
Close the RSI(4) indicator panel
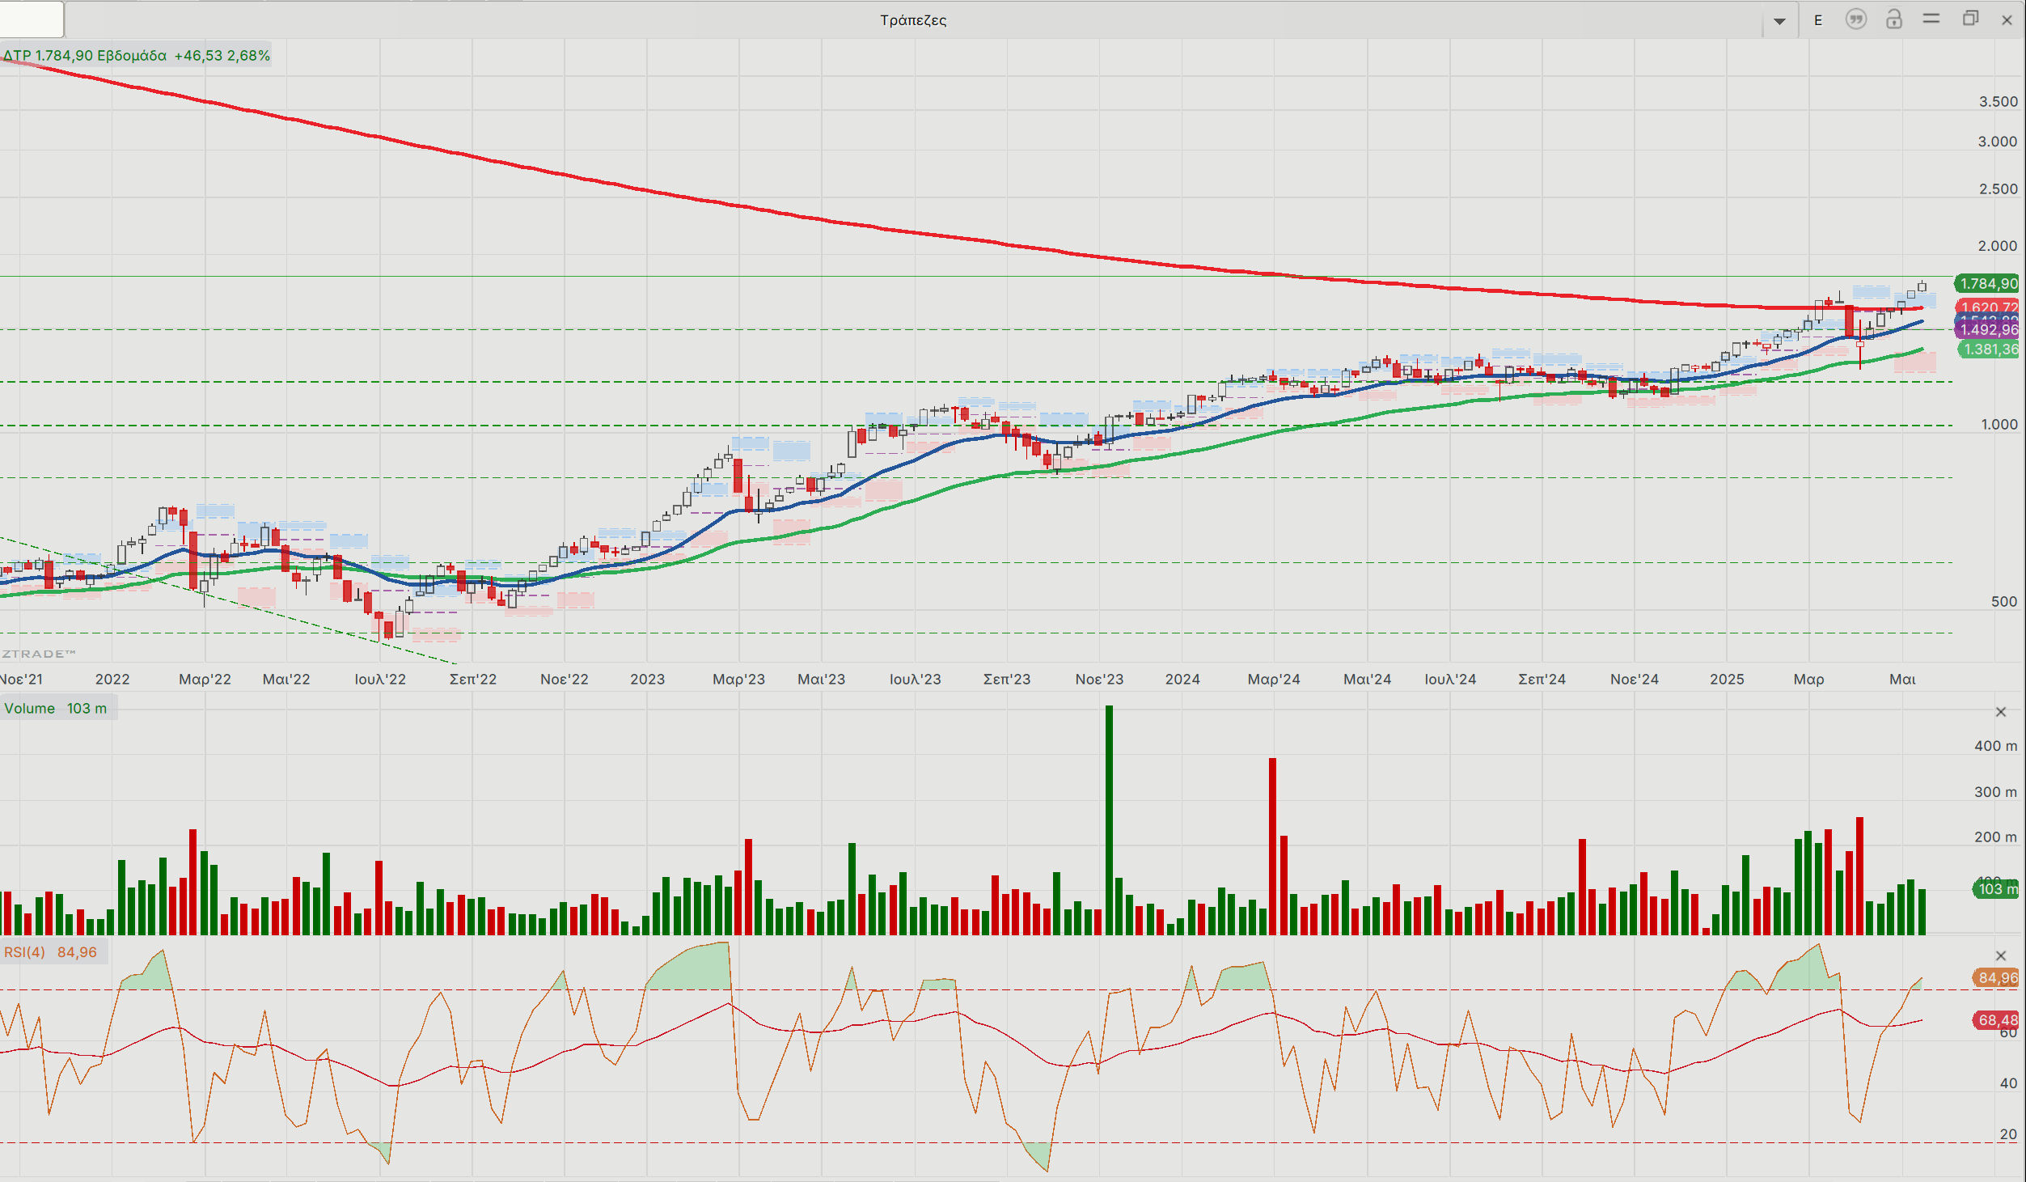click(x=2001, y=955)
